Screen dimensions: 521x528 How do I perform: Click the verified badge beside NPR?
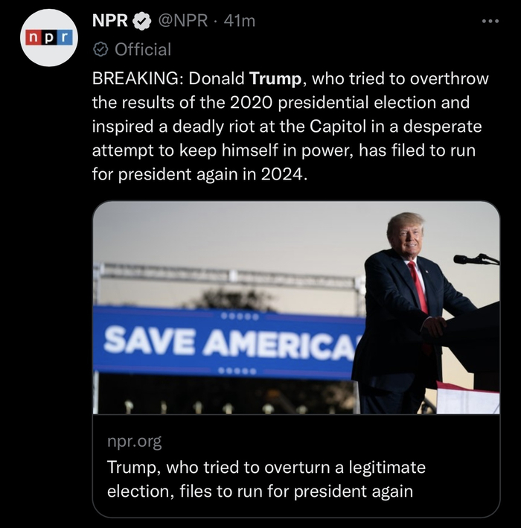pos(141,22)
